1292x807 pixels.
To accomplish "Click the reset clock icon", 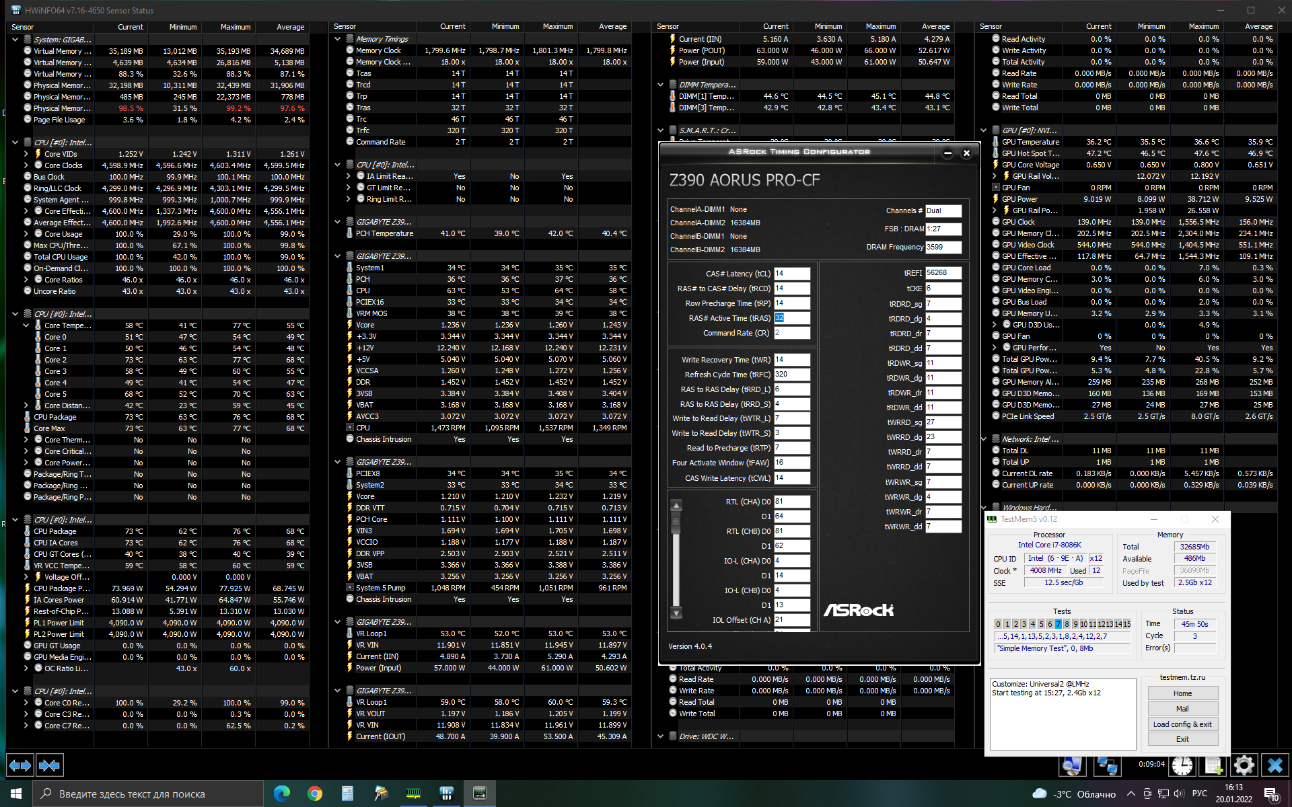I will [1182, 765].
